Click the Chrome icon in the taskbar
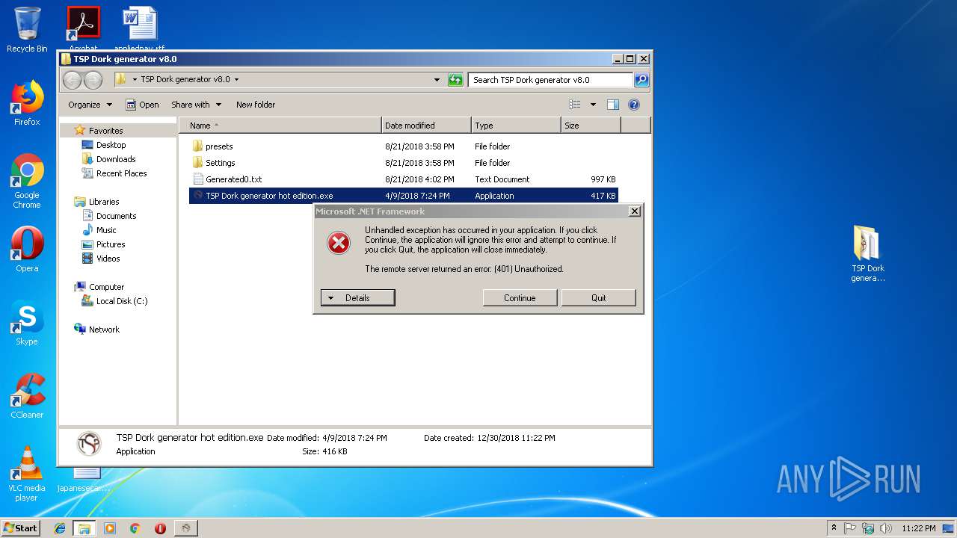957x538 pixels. 135,528
